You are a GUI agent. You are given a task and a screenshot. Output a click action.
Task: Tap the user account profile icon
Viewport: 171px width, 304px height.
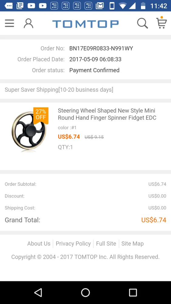click(x=29, y=23)
